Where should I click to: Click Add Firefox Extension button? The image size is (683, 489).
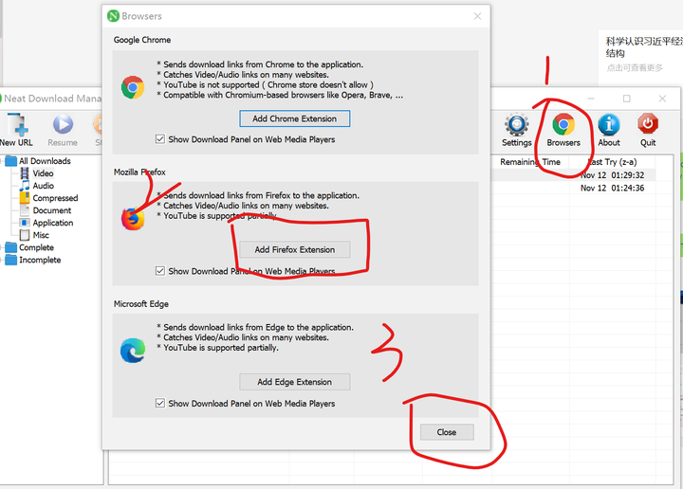(x=294, y=250)
